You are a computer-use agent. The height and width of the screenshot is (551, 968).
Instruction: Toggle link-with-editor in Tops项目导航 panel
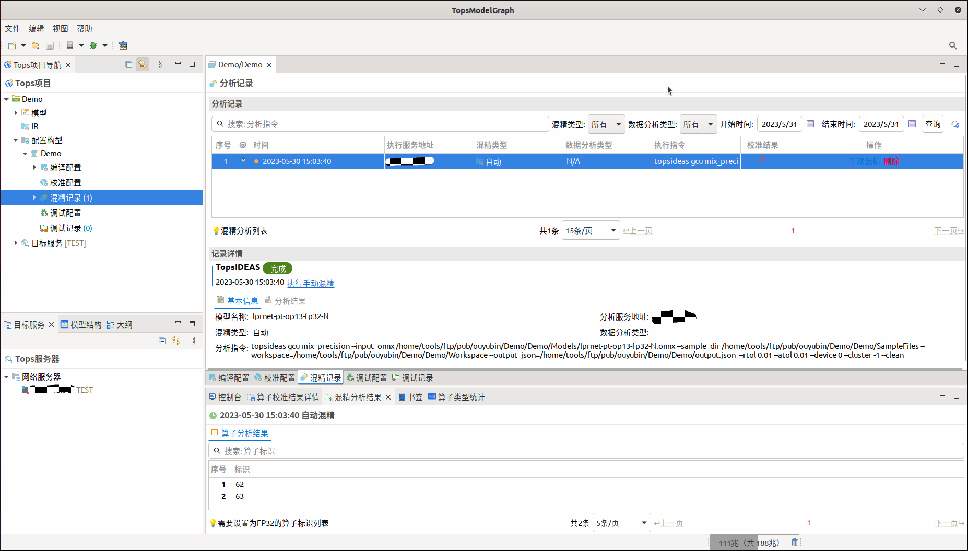143,64
